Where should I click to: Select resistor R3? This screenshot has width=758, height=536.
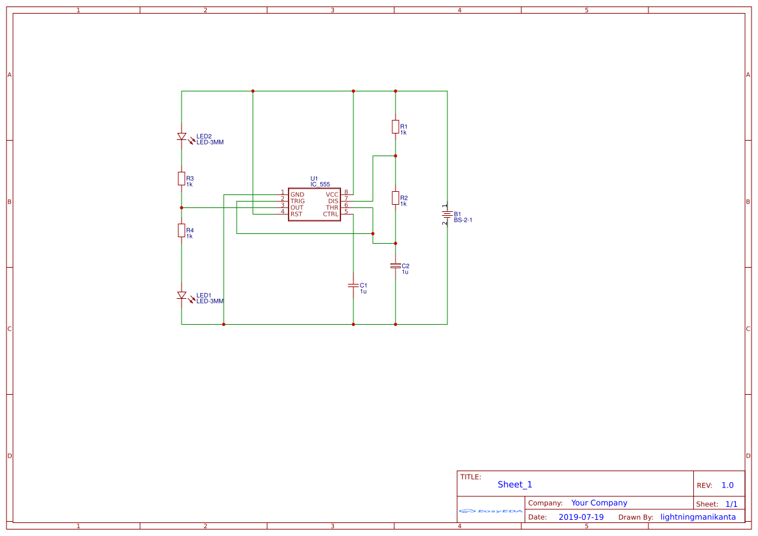coord(181,180)
